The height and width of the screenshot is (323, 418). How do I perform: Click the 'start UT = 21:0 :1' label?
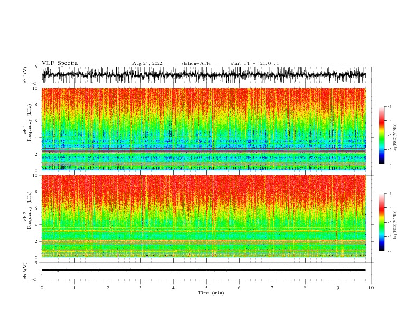(x=255, y=63)
